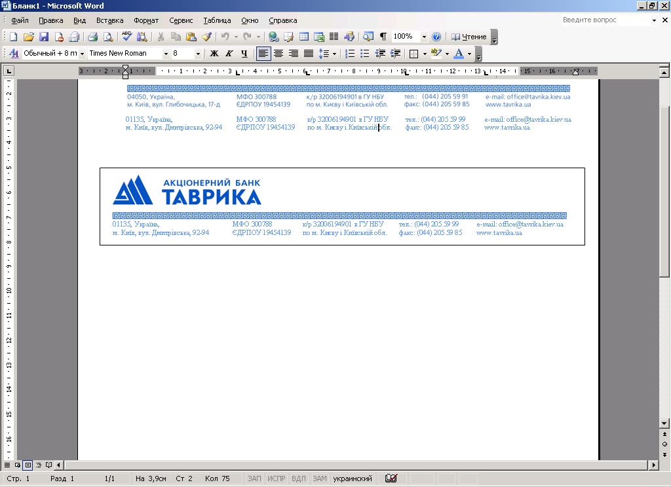Expand the undo history arrow
Viewport: 671px width, 487px height.
[236, 37]
